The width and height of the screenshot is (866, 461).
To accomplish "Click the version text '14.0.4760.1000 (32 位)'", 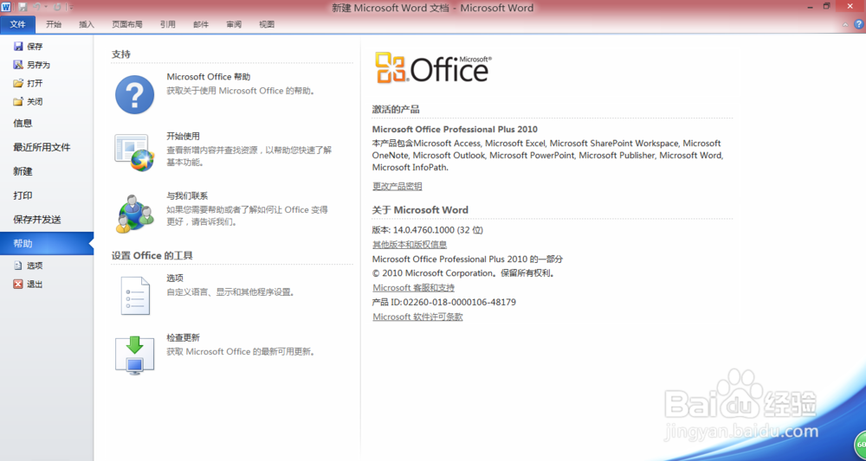I will 438,230.
